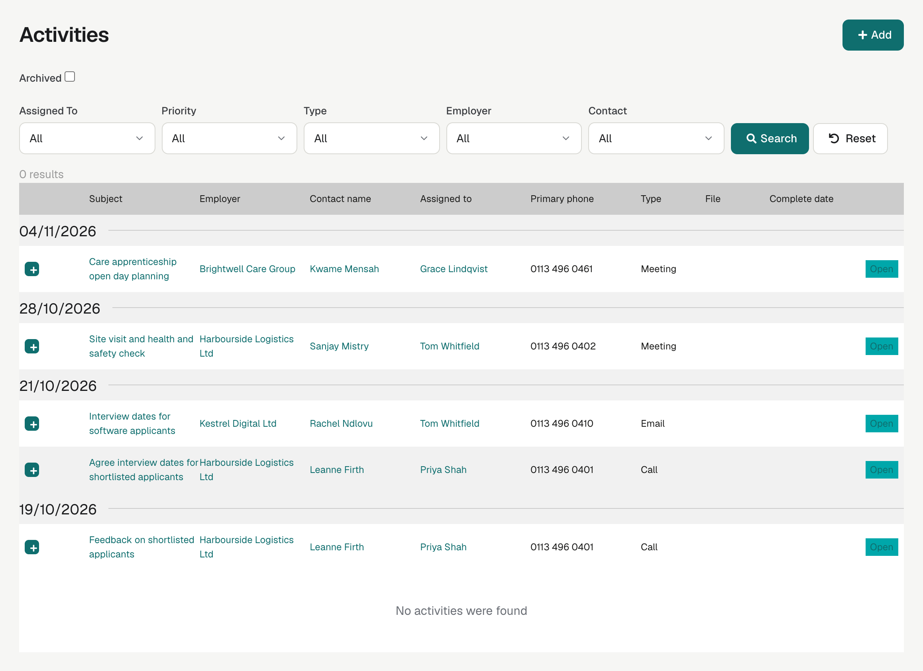Image resolution: width=923 pixels, height=671 pixels.
Task: Open the Brightwell Care Group employer link
Action: point(247,269)
